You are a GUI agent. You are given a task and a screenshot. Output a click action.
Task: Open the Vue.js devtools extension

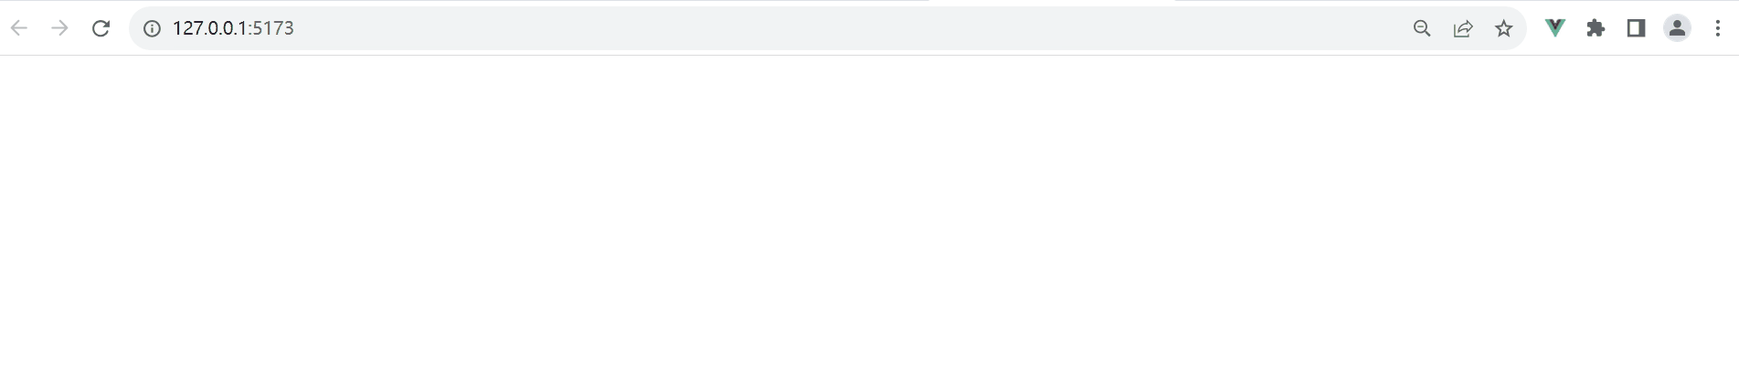click(1555, 28)
